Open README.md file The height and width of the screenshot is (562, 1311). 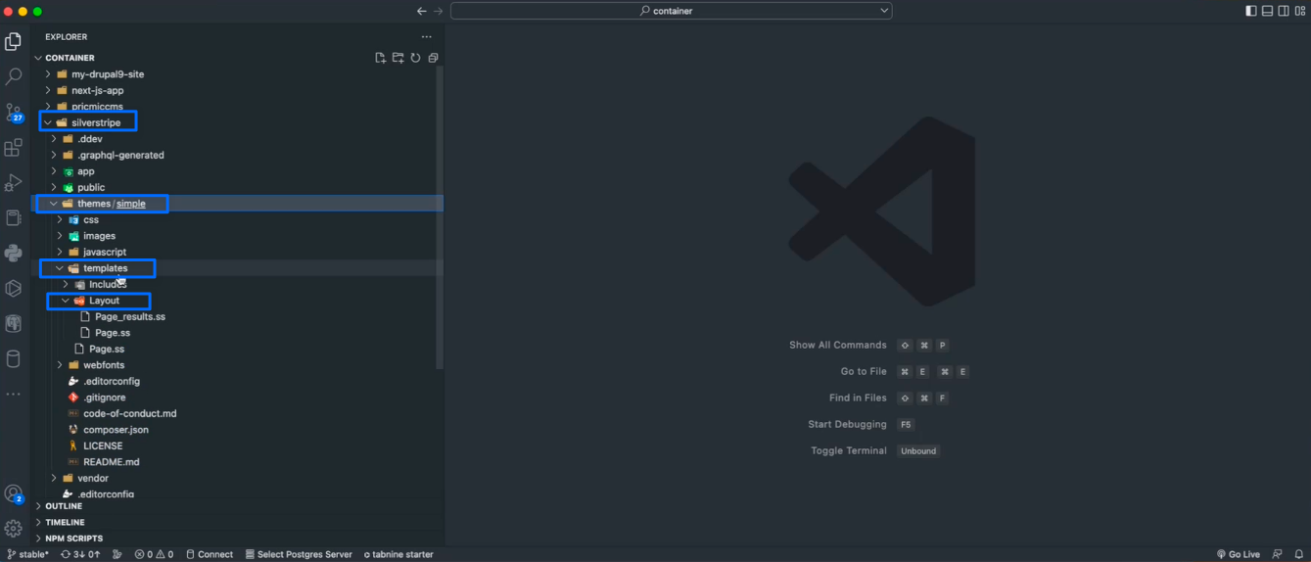[112, 462]
